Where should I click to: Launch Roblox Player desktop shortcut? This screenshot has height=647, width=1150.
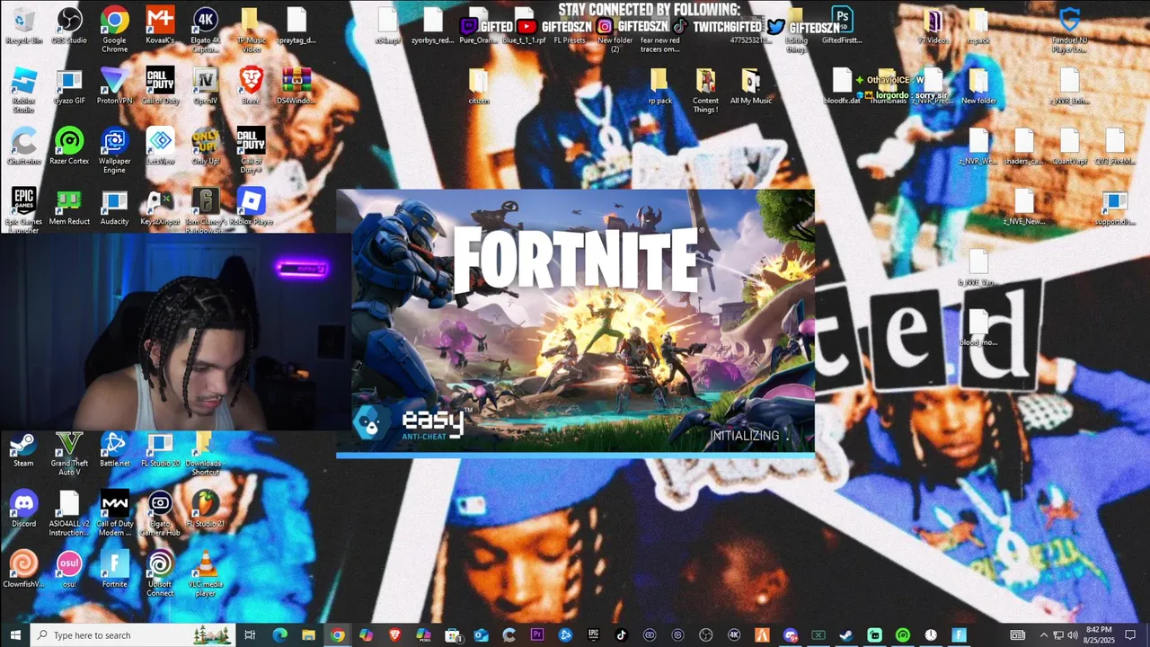click(x=251, y=207)
